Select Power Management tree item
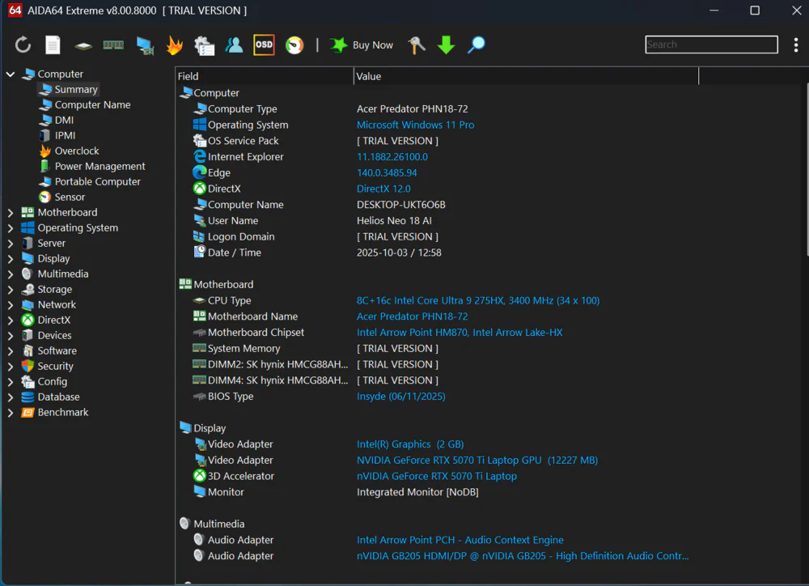This screenshot has width=809, height=586. click(x=100, y=167)
